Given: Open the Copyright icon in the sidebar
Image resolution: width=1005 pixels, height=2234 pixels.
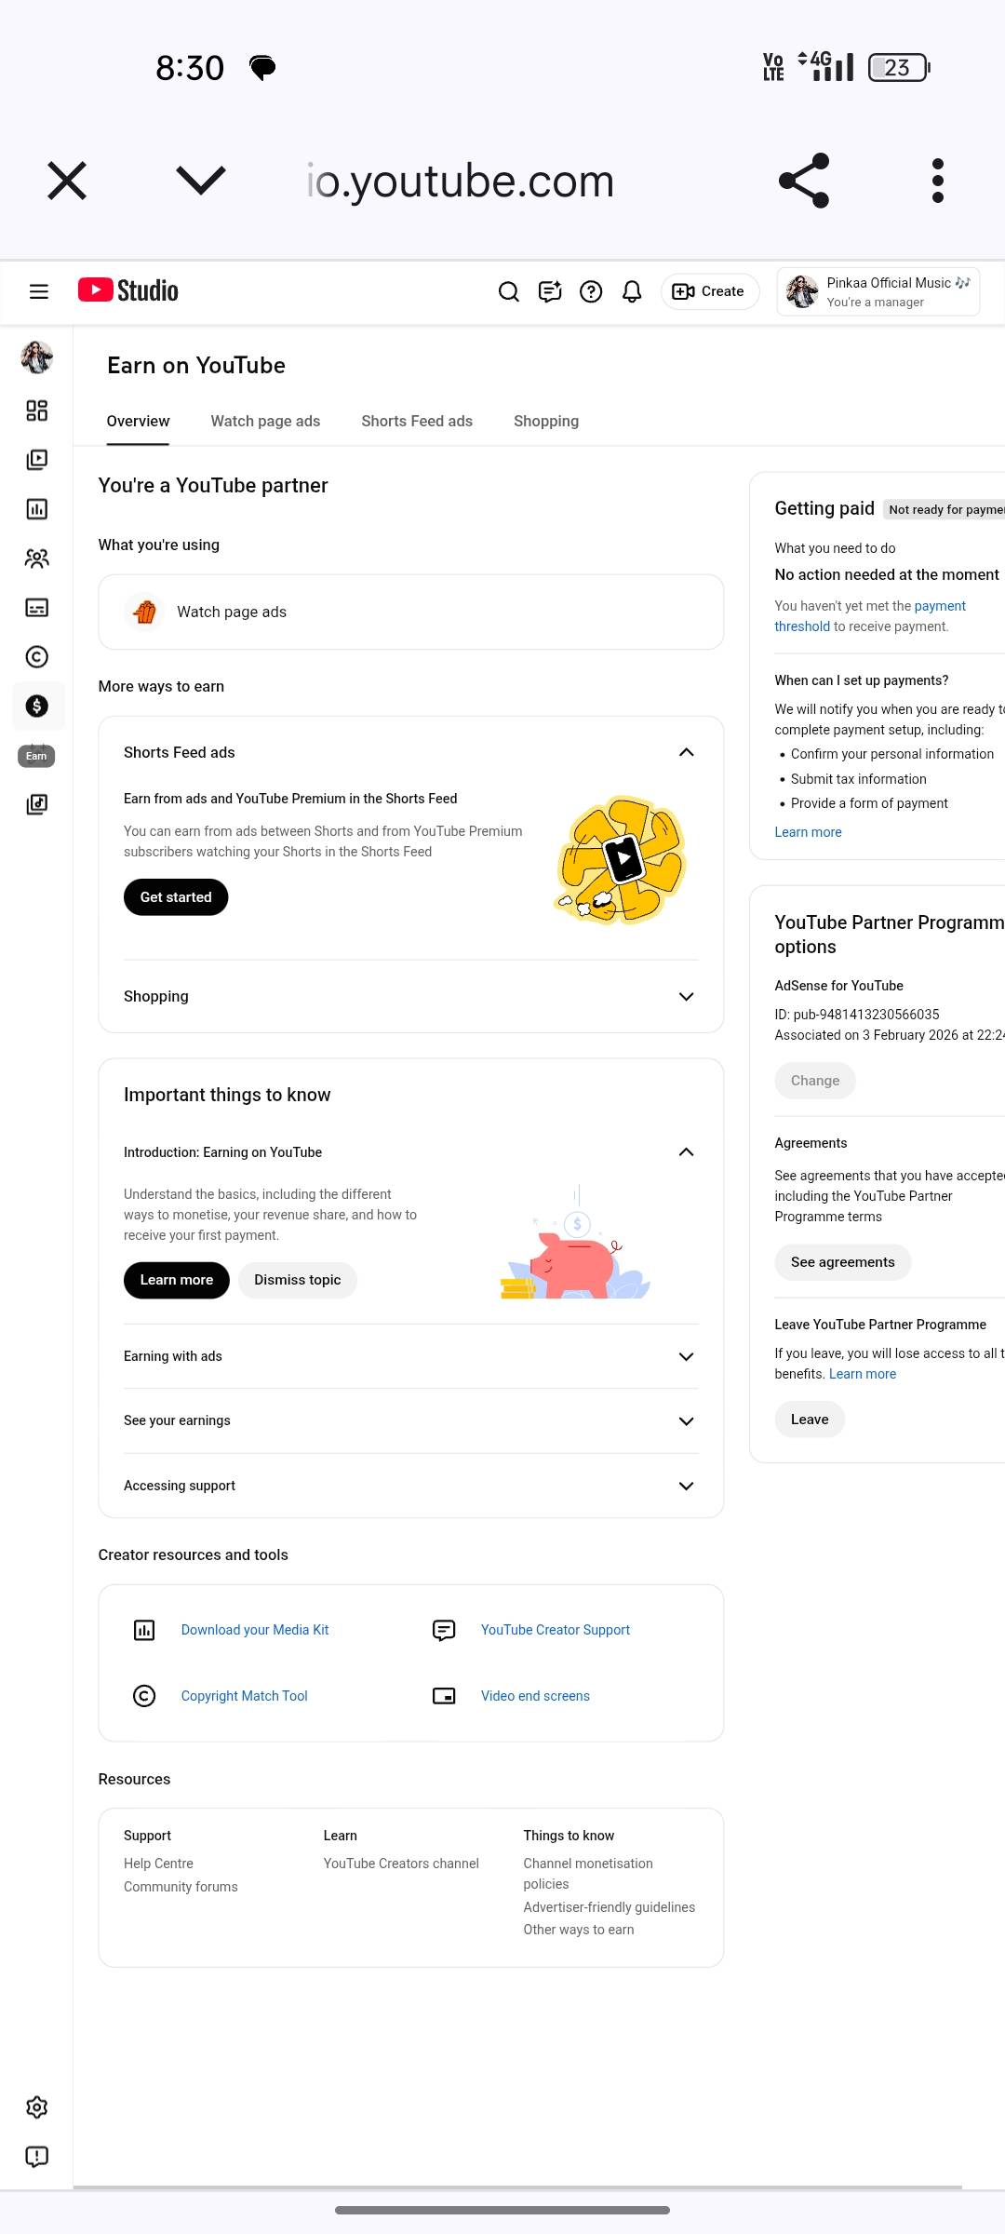Looking at the screenshot, I should pyautogui.click(x=36, y=657).
